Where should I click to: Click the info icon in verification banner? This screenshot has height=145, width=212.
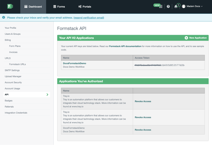(x=4, y=18)
